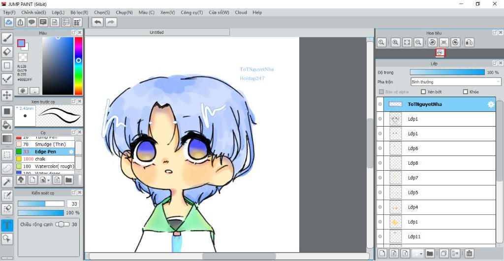
Task: Zoom in using navigator magnifier plus
Action: [395, 42]
